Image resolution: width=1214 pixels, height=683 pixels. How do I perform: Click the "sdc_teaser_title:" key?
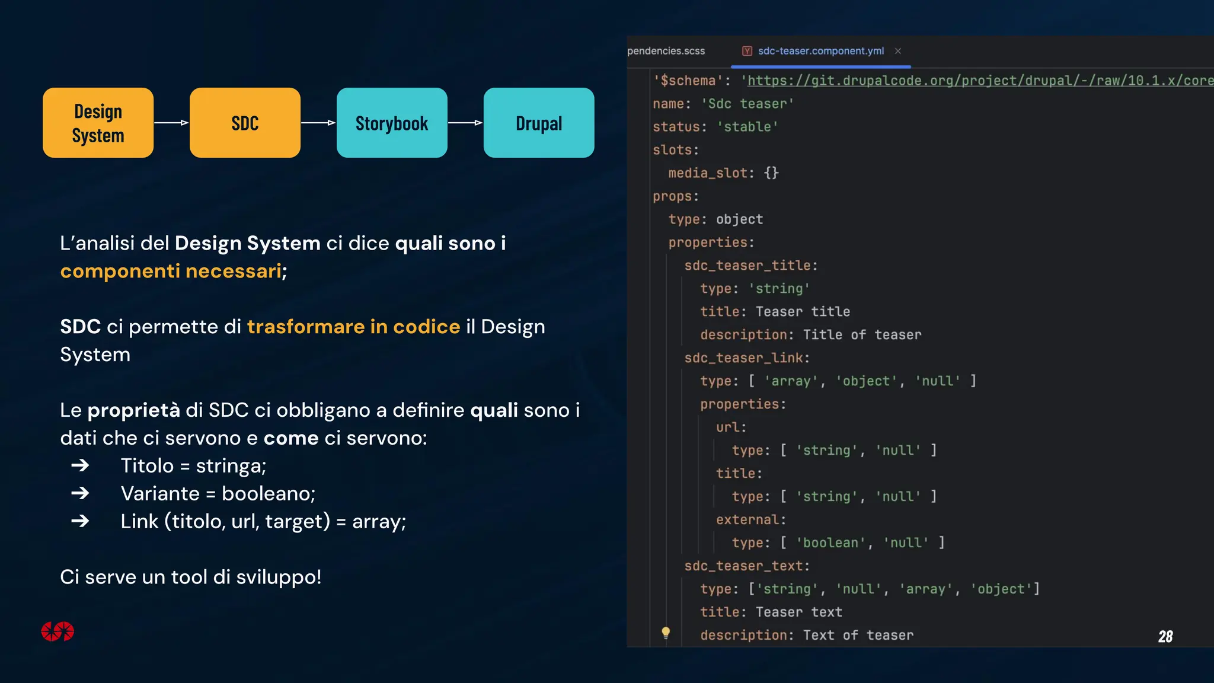751,266
